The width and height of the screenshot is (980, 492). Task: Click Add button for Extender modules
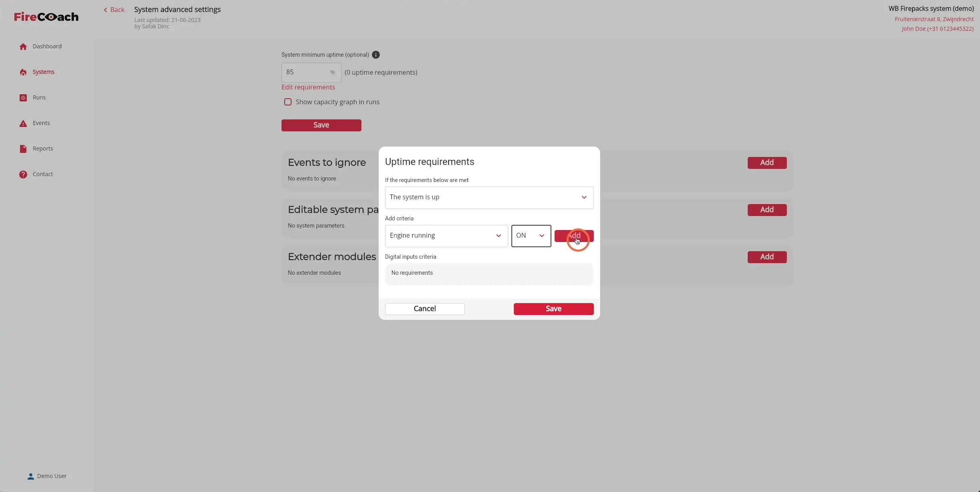coord(767,257)
